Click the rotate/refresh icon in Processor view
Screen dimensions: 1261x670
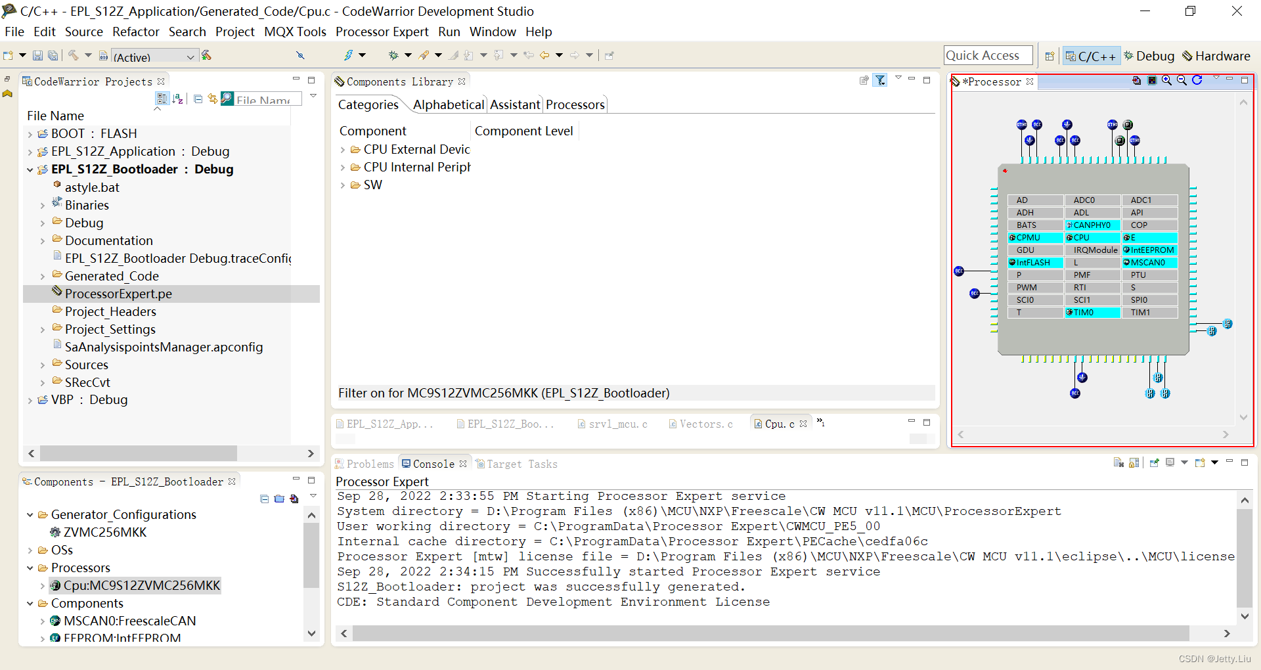coord(1197,80)
